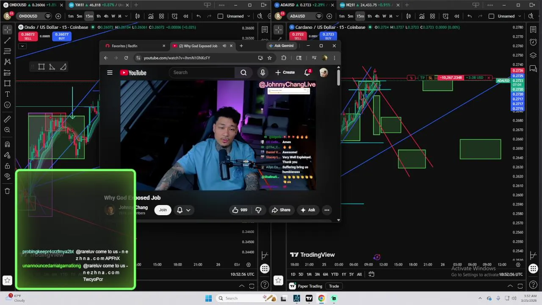This screenshot has width=542, height=305.
Task: Open the bell notification preferences dropdown for Johnny Chang
Action: (184, 210)
